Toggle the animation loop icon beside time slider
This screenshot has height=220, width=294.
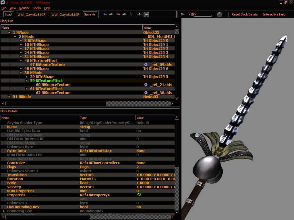[219, 14]
